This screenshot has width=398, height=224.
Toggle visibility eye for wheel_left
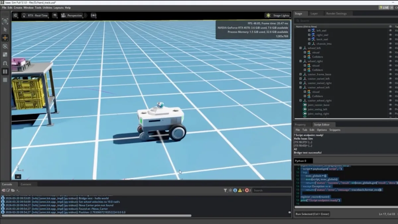click(x=390, y=48)
